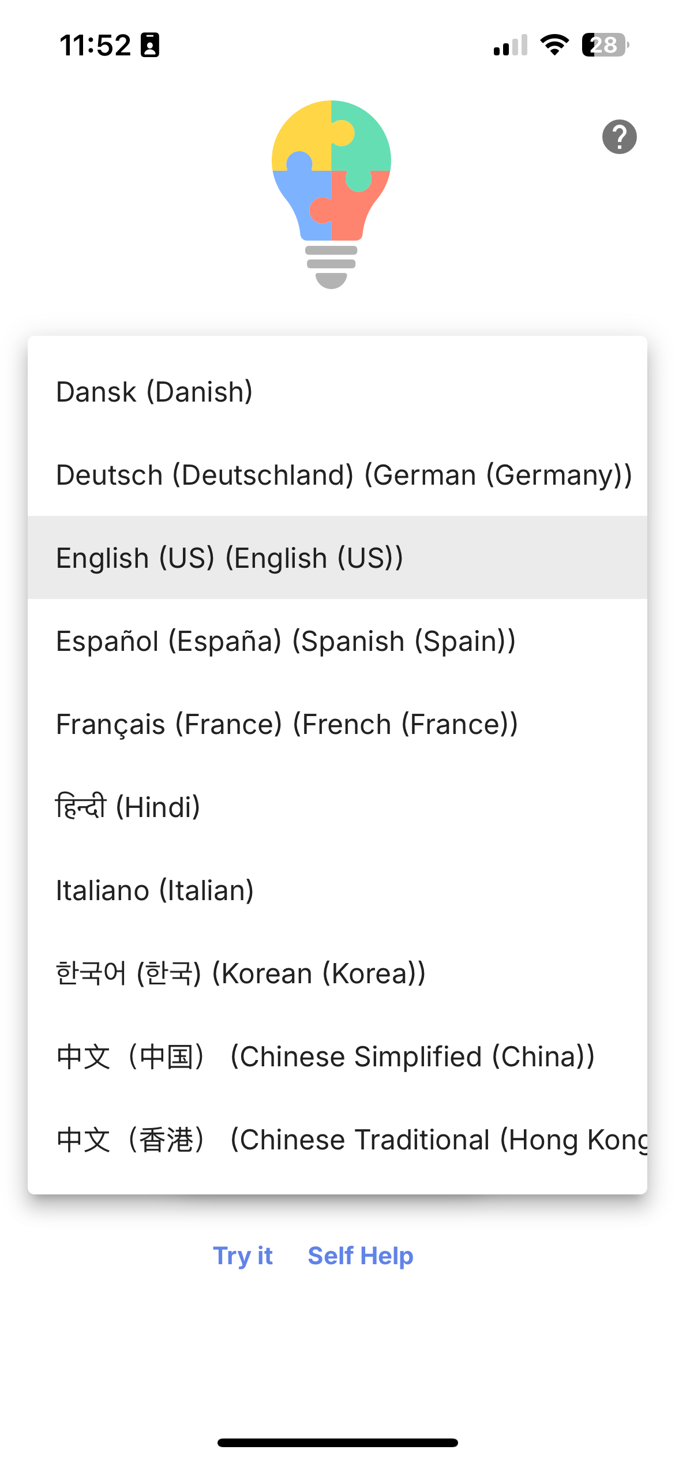This screenshot has width=675, height=1461.
Task: Tap the clock showing 11:52
Action: [x=96, y=44]
